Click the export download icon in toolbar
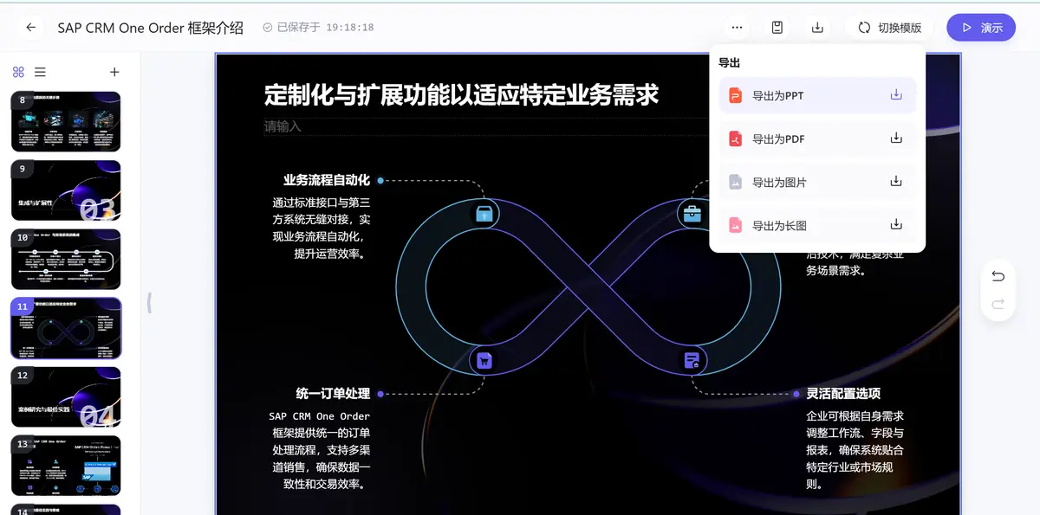Image resolution: width=1040 pixels, height=515 pixels. (817, 28)
